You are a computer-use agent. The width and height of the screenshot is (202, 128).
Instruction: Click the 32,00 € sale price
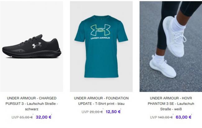tap(44, 117)
